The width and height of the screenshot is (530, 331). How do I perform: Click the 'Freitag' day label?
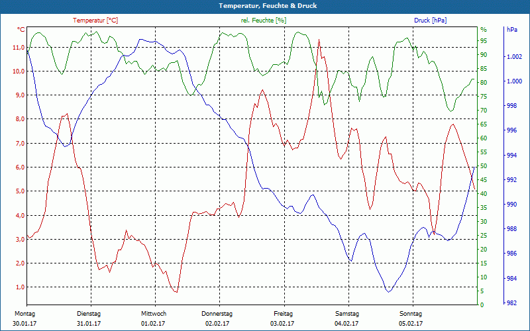[284, 314]
